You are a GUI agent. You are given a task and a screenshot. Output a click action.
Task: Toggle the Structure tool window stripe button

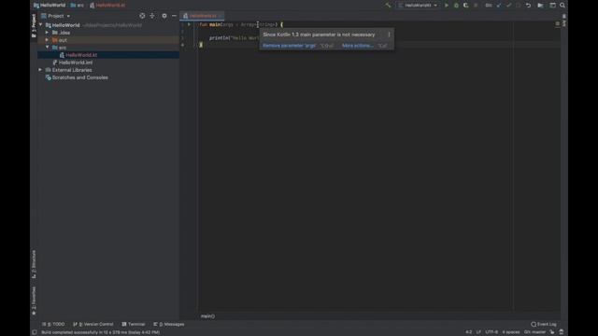[x=34, y=264]
